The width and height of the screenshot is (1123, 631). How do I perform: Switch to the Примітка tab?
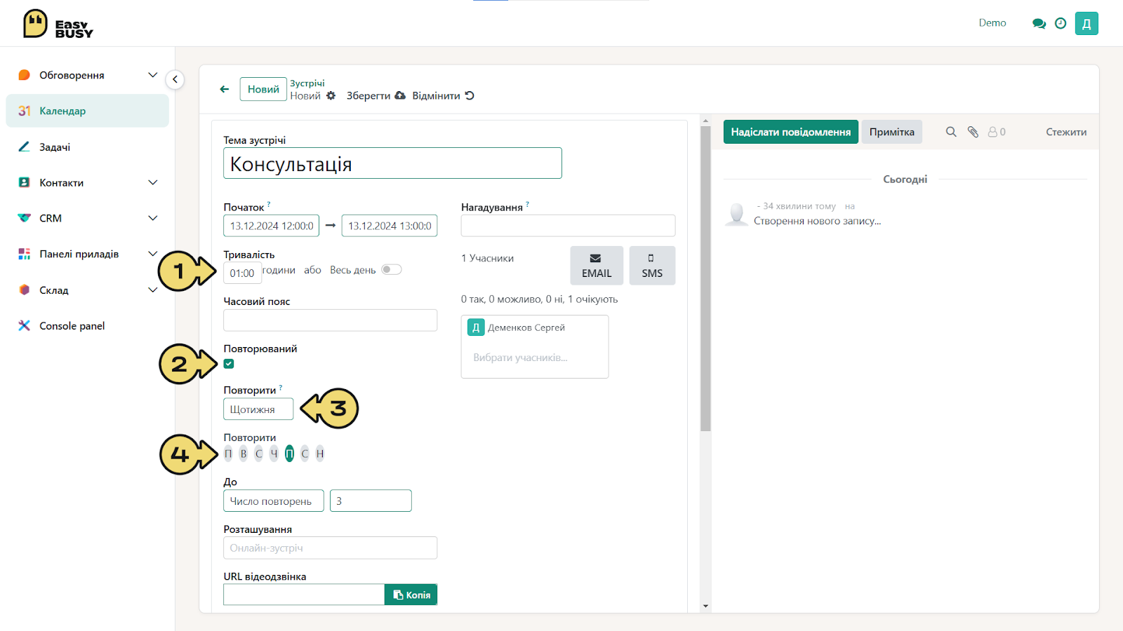[x=892, y=132]
